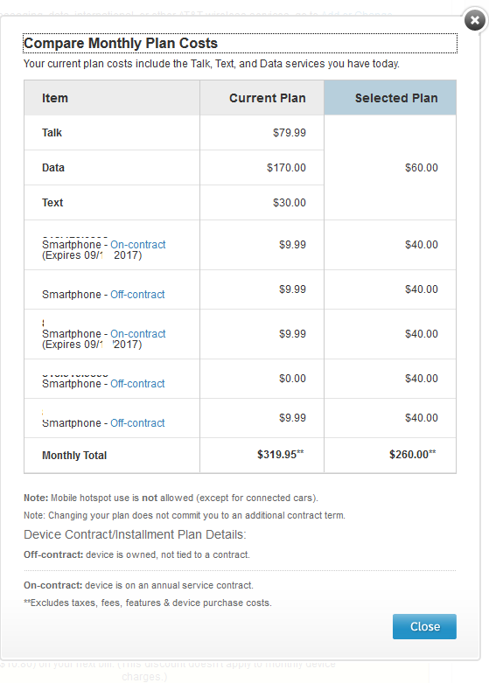The height and width of the screenshot is (683, 489).
Task: Select the Text row label
Action: tap(52, 203)
